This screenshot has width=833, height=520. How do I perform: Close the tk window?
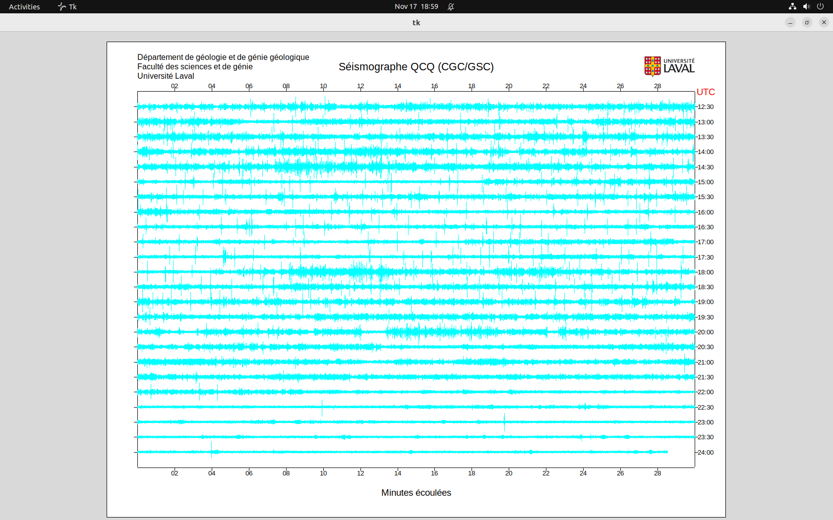824,22
